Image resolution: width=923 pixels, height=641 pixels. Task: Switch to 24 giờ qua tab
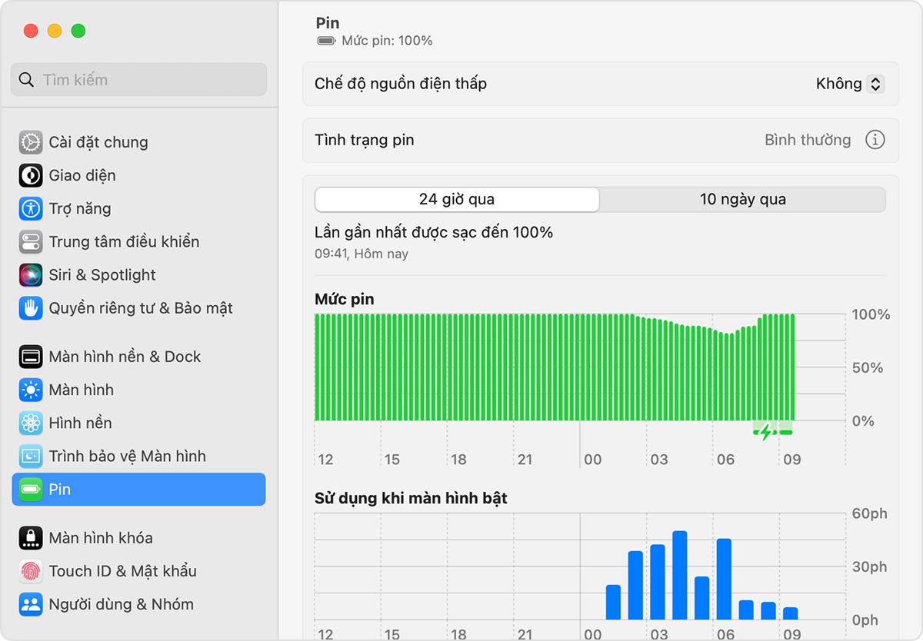(x=457, y=199)
